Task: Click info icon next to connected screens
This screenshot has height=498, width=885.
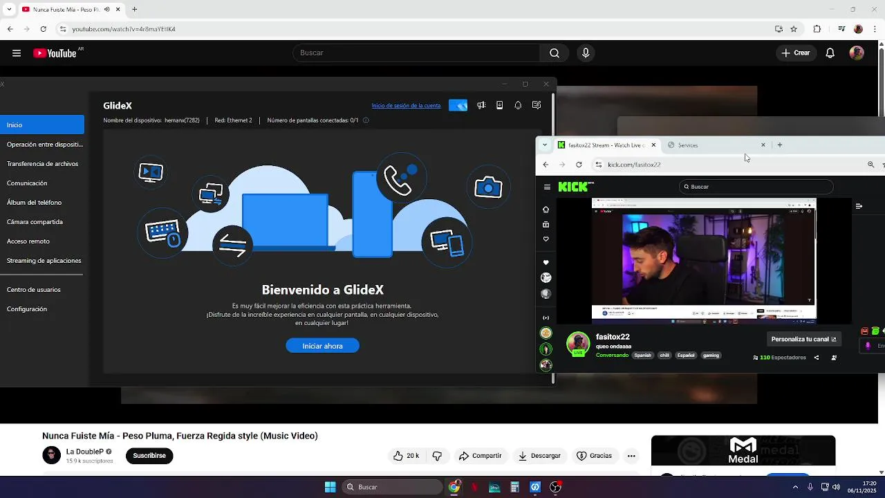Action: [x=366, y=120]
